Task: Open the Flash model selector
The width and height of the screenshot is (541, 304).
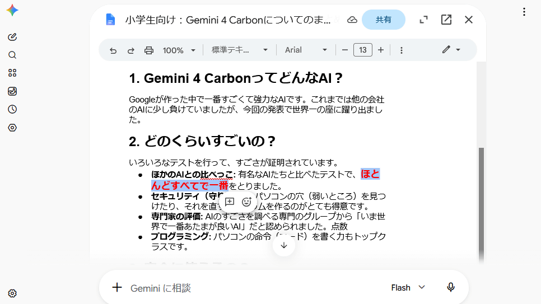Action: [408, 287]
